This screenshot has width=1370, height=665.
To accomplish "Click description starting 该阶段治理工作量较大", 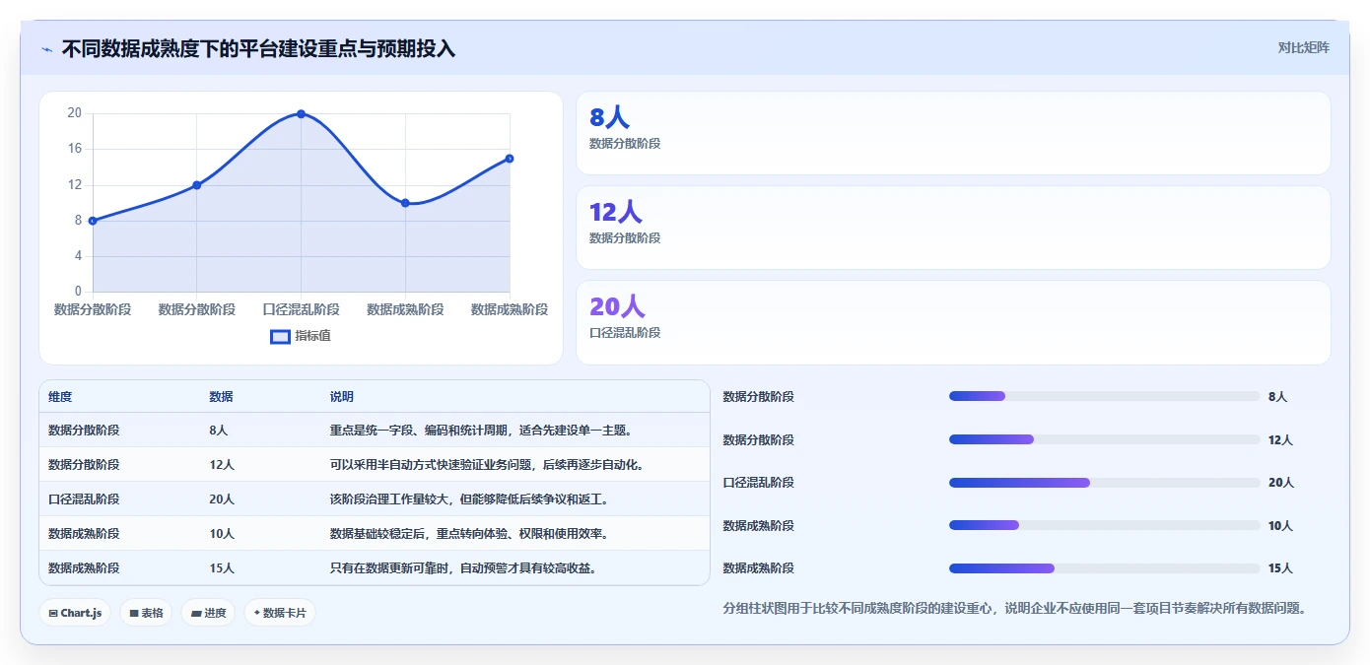I will (469, 499).
